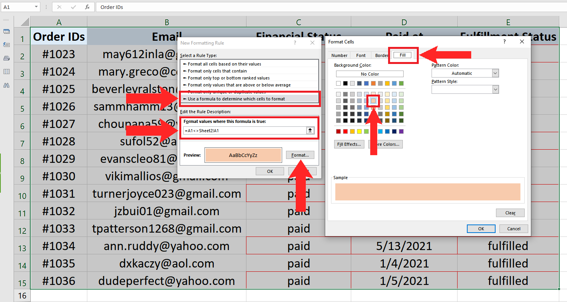Click the table icon in the left sidebar
The height and width of the screenshot is (302, 567).
point(6,31)
